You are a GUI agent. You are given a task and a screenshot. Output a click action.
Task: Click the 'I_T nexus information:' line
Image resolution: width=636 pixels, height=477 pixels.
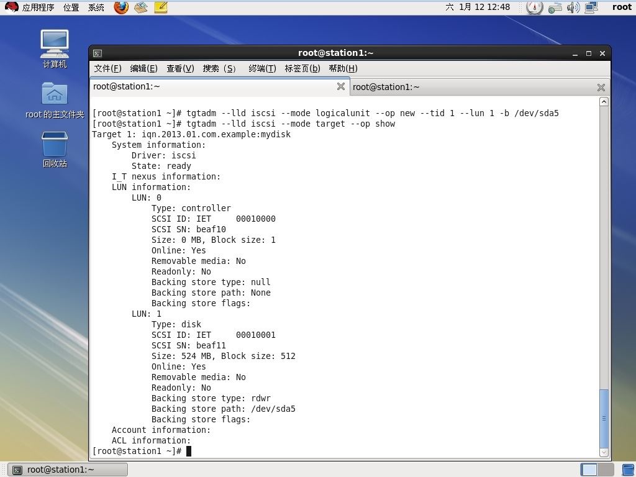pyautogui.click(x=166, y=176)
